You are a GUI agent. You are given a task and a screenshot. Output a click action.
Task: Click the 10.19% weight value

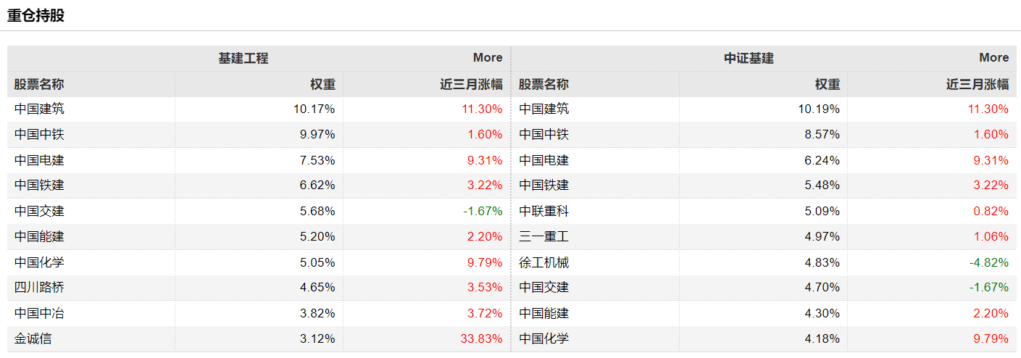coord(819,109)
